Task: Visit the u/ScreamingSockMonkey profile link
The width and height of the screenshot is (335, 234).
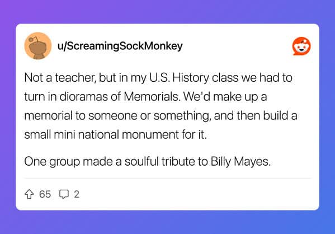Action: pos(120,46)
